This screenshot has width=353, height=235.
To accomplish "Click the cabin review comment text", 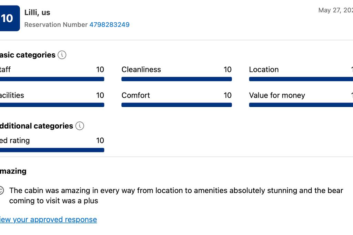I will point(176,195).
